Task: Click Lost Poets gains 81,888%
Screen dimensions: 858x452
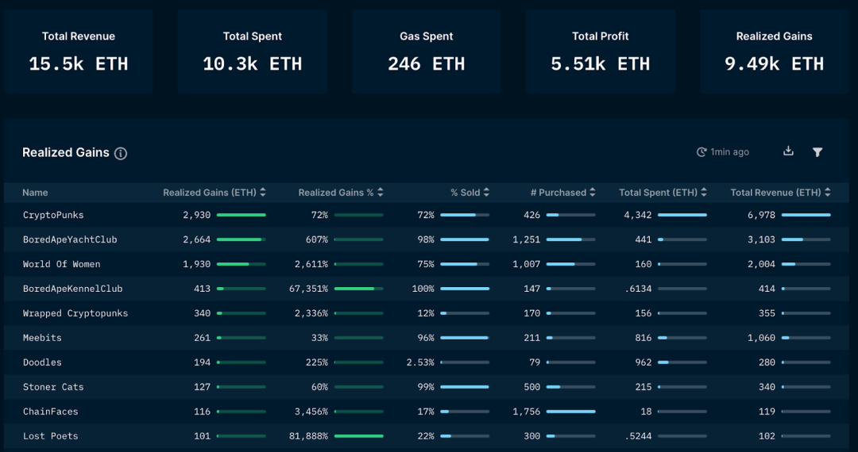Action: [308, 436]
